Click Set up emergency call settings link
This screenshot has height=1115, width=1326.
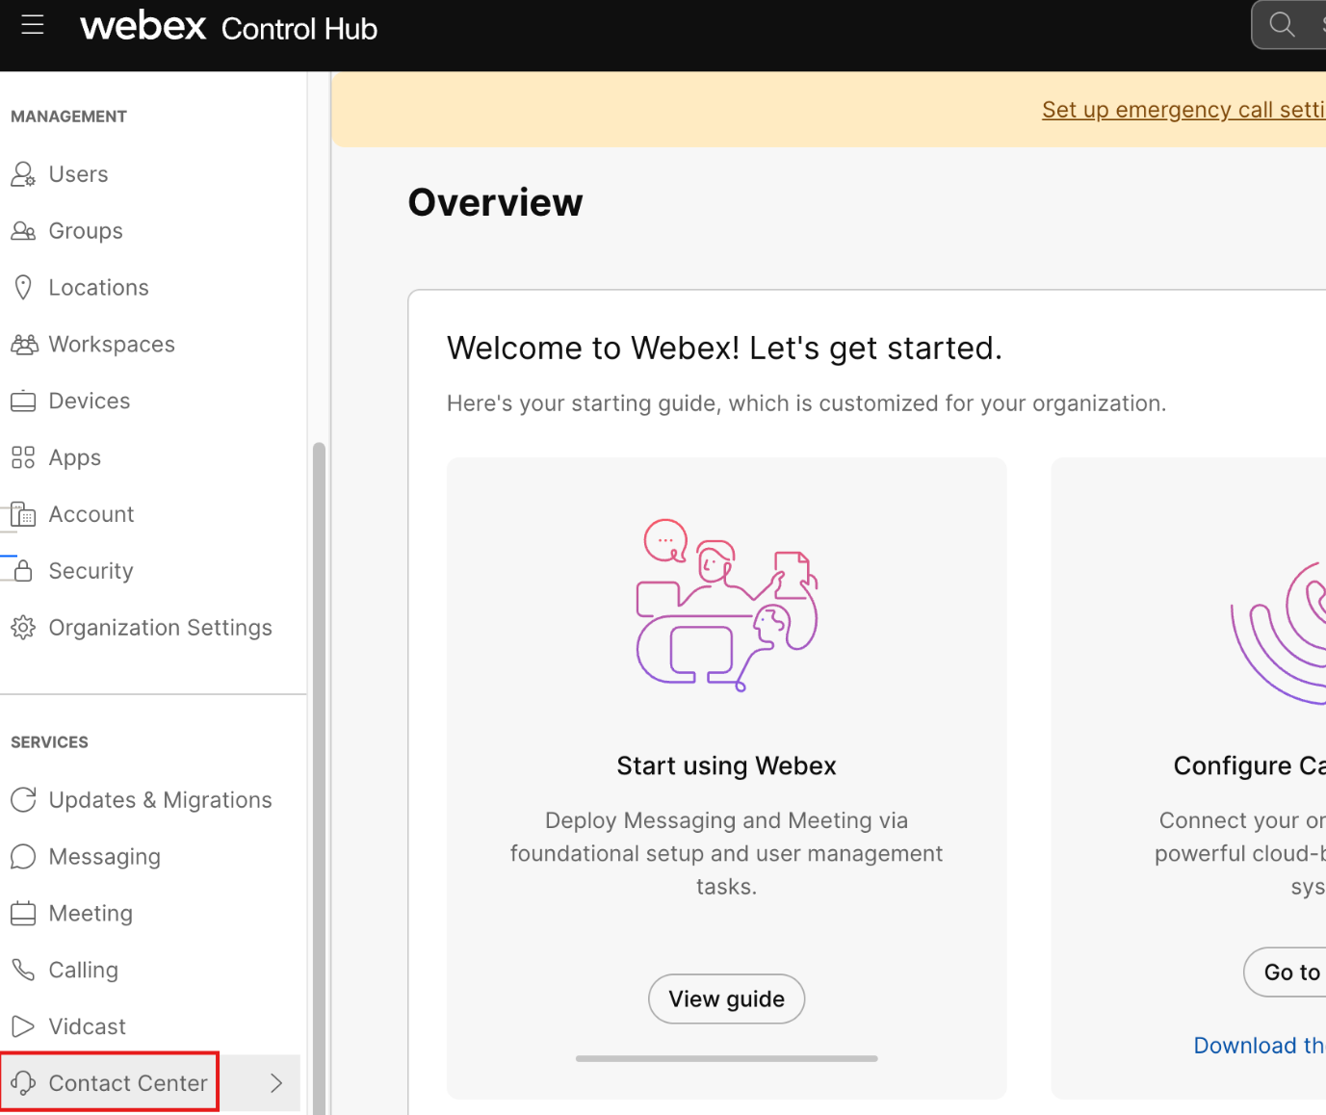(1183, 110)
